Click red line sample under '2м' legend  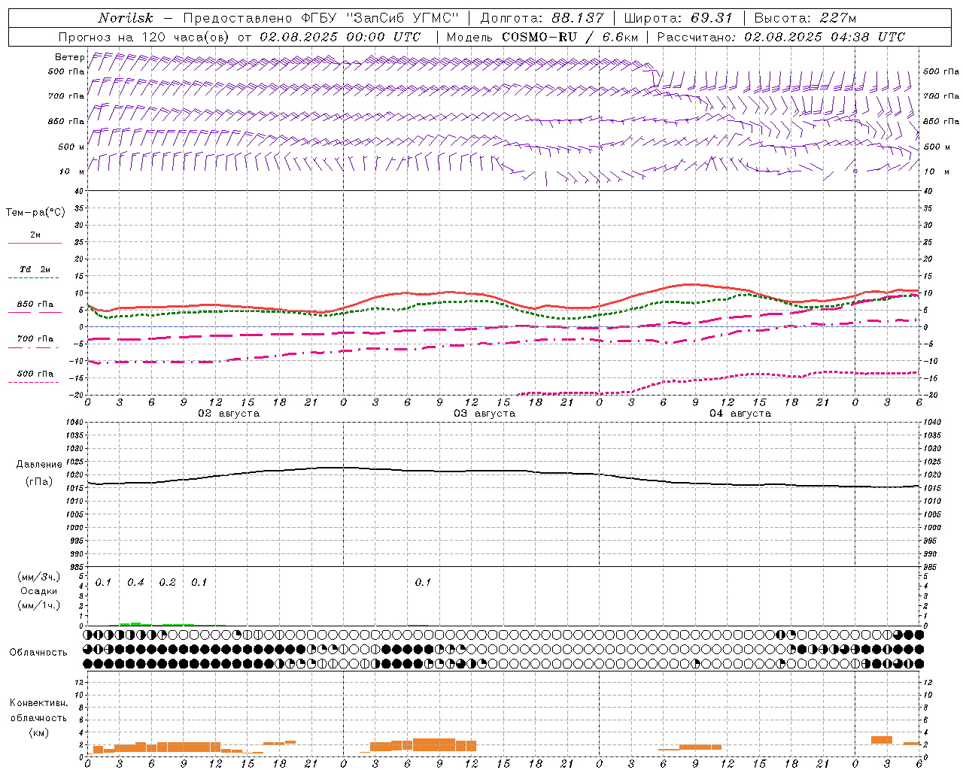(35, 243)
